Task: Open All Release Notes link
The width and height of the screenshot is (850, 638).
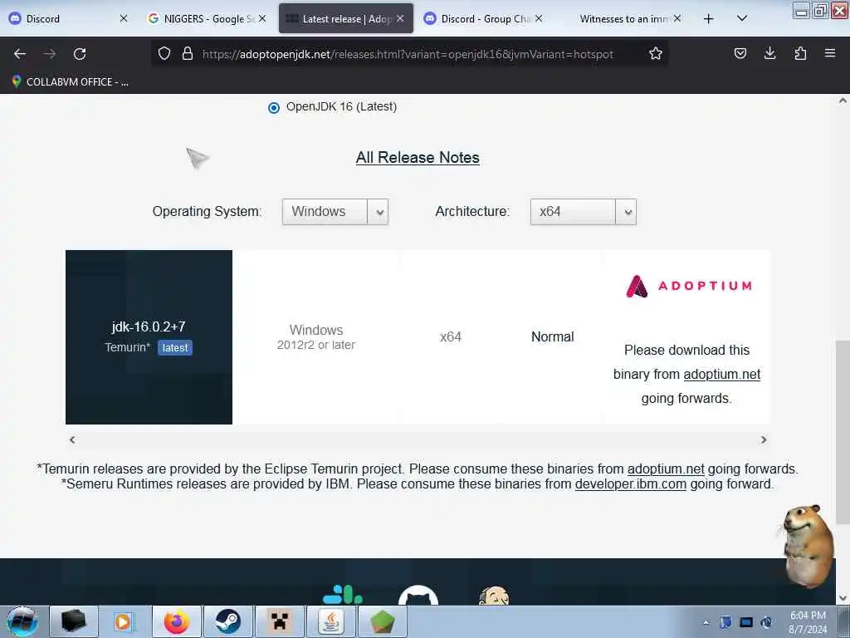Action: click(418, 157)
